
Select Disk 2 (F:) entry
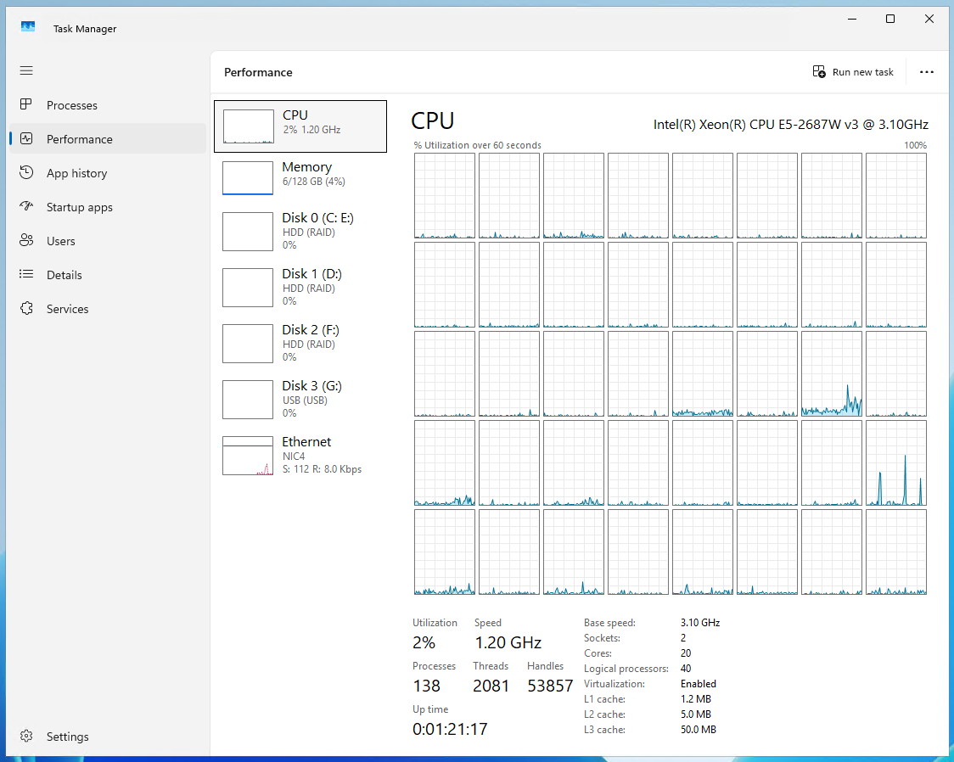(x=300, y=343)
